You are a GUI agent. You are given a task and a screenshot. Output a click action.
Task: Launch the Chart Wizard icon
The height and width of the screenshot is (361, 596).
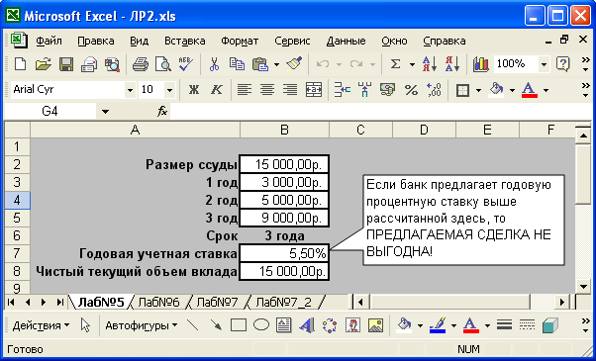point(480,64)
